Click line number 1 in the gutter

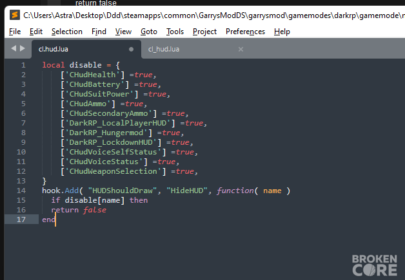point(23,65)
